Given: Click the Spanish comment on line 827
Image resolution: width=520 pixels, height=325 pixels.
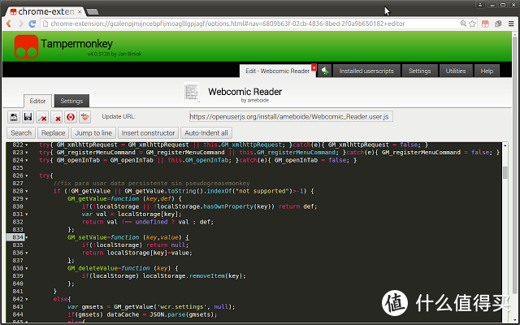Looking at the screenshot, I should pyautogui.click(x=152, y=184).
